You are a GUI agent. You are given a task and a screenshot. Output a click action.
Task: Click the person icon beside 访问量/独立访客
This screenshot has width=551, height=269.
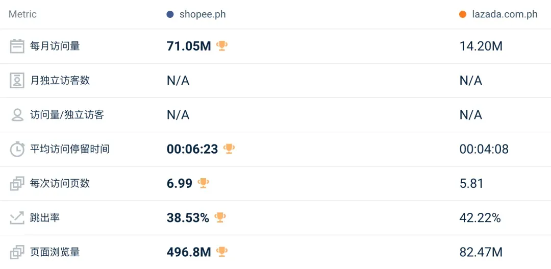pos(17,115)
